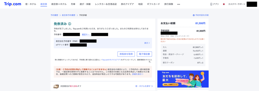This screenshot has height=91, width=259.
Task: Open 旅行保険 in top navigation
Action: pos(169,4)
